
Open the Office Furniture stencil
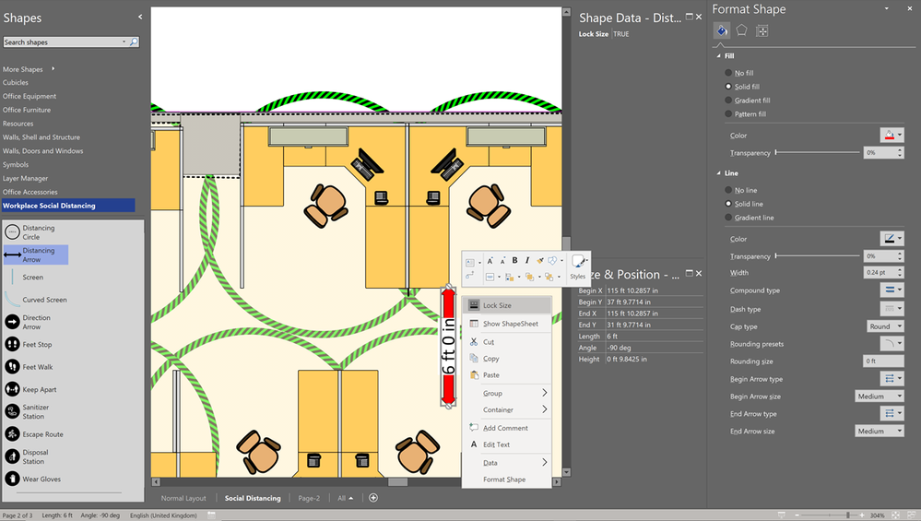(27, 110)
